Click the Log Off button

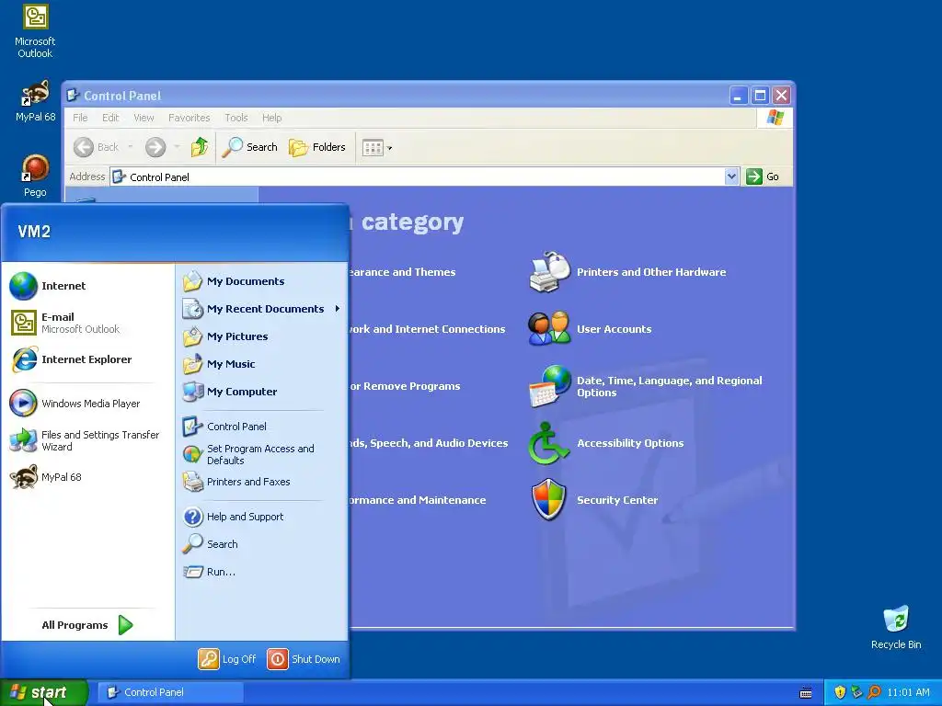tap(228, 658)
